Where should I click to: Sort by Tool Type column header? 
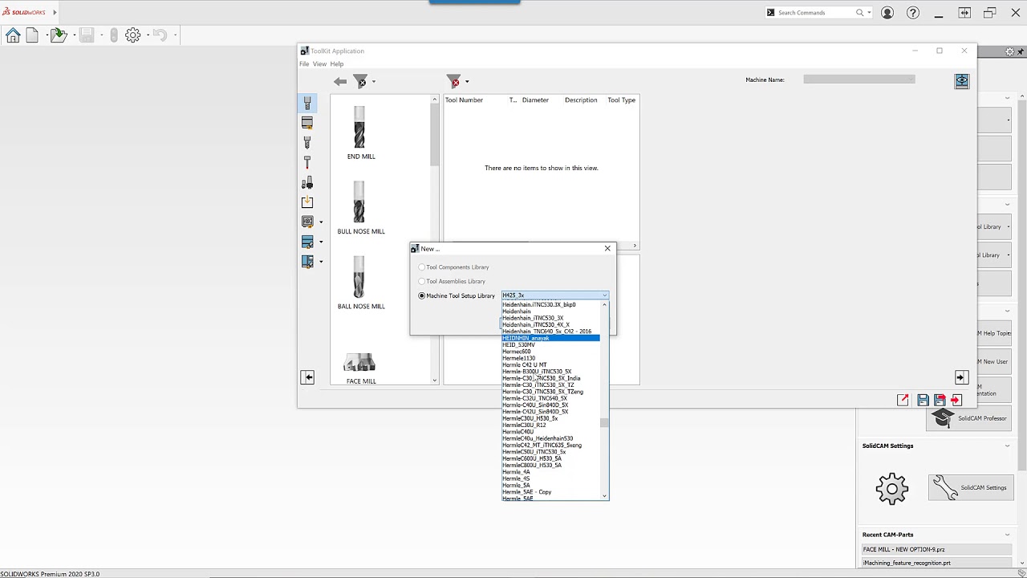coord(621,100)
